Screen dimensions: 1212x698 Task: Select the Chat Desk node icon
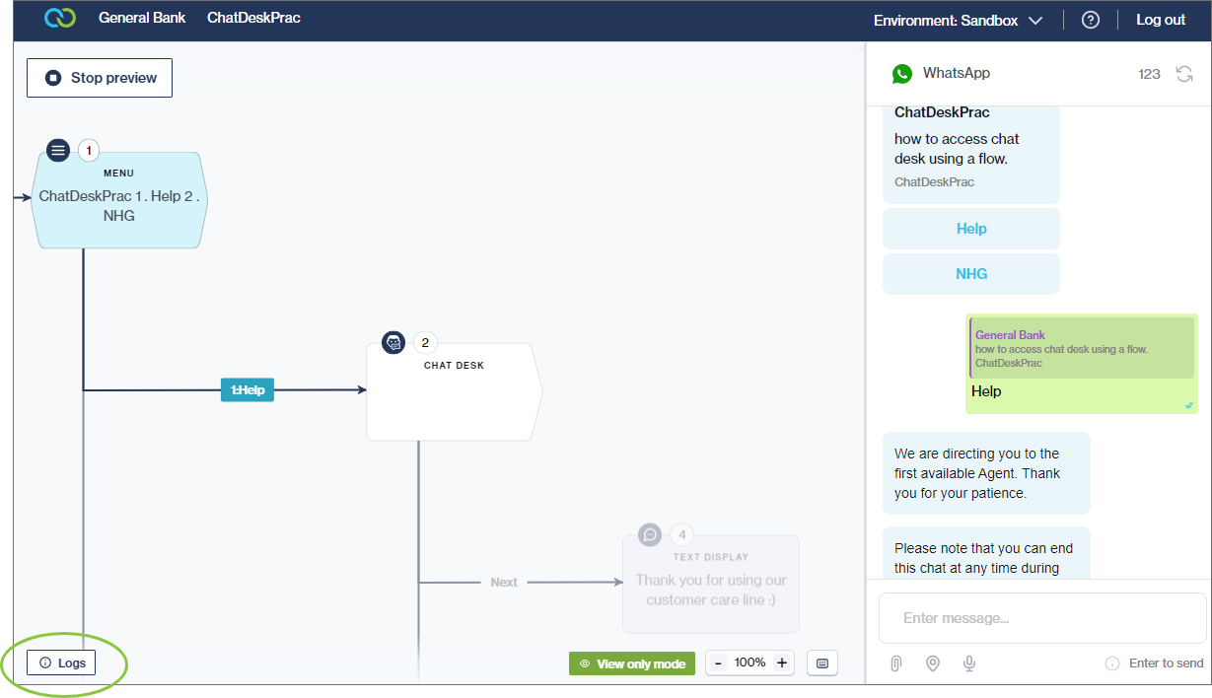click(392, 342)
